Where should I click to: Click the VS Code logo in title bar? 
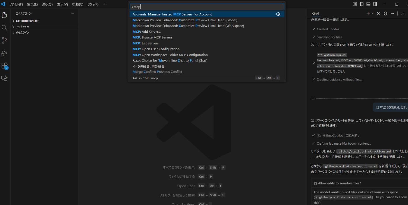click(x=3, y=4)
